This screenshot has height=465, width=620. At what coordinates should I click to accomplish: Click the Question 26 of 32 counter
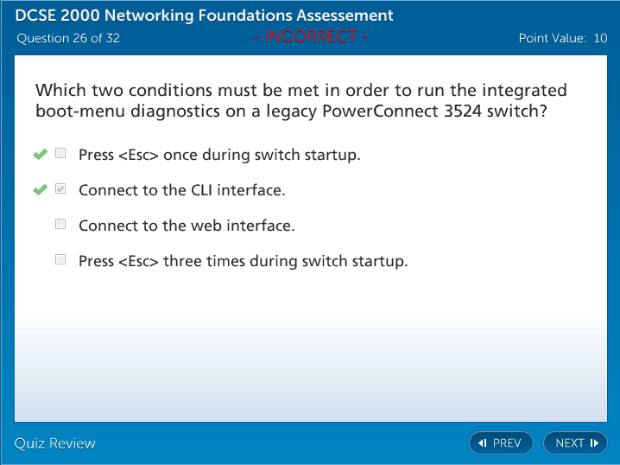tap(68, 38)
